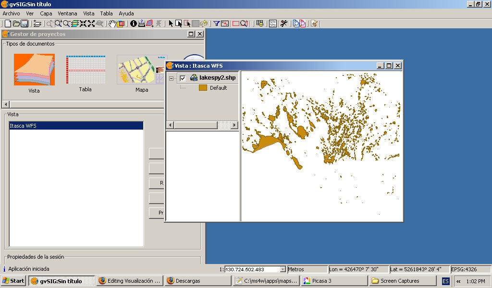This screenshot has width=492, height=288.
Task: Open the preferences wrench tools icon
Action: [x=284, y=24]
